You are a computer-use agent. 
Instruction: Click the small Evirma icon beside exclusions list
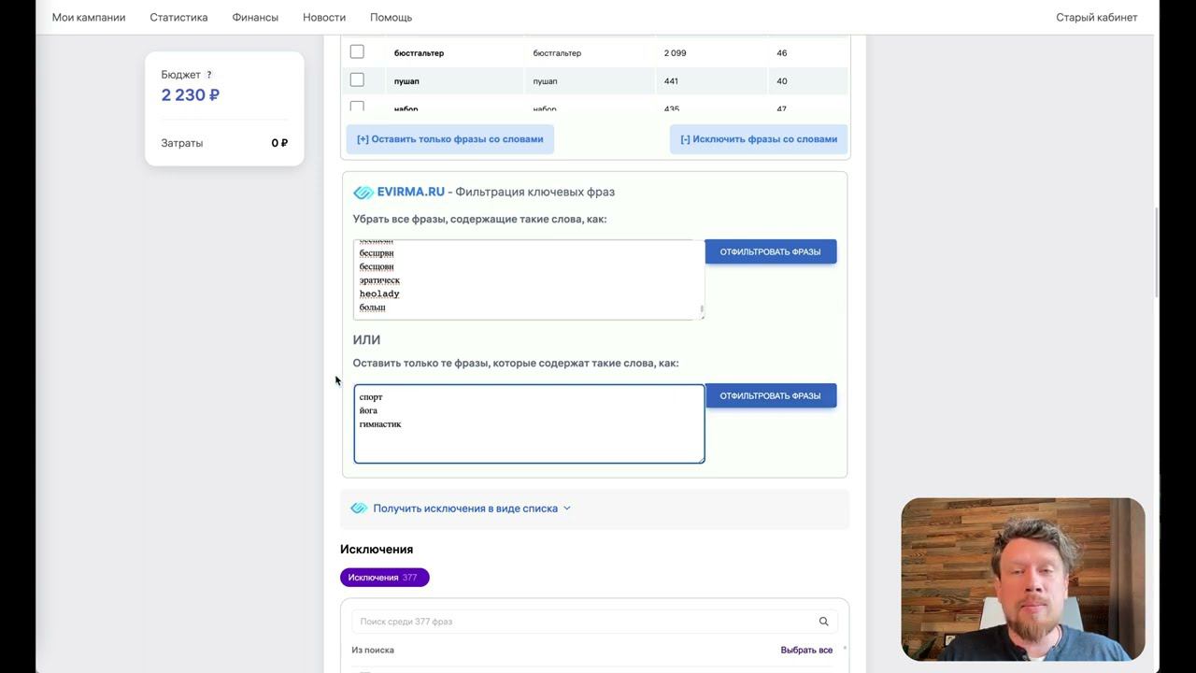pos(359,508)
